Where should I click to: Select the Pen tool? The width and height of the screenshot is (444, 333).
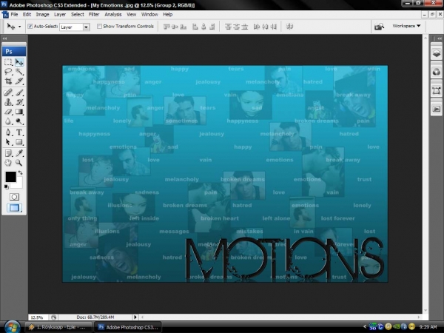tap(8, 132)
